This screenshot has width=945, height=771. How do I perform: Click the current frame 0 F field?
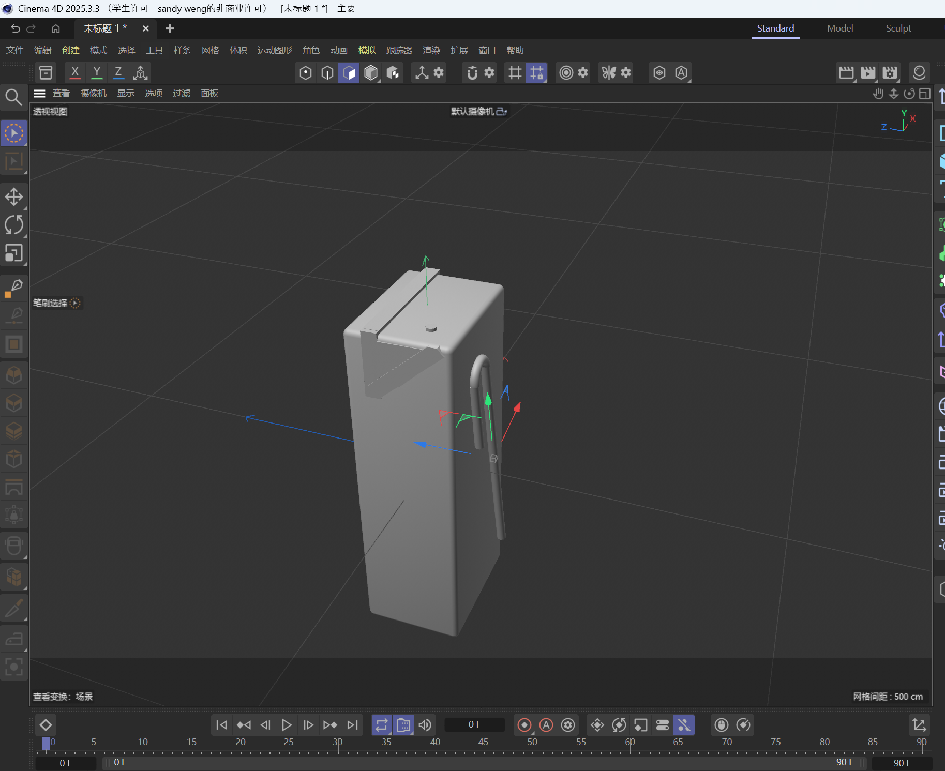pyautogui.click(x=474, y=724)
